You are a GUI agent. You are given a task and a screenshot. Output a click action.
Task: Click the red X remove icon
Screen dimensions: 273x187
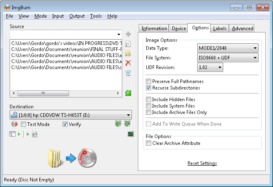(x=128, y=63)
